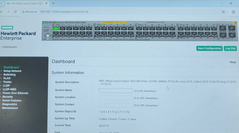Image resolution: width=239 pixels, height=133 pixels.
Task: Select SFP port 50 on switch graphic
Action: pos(223,35)
